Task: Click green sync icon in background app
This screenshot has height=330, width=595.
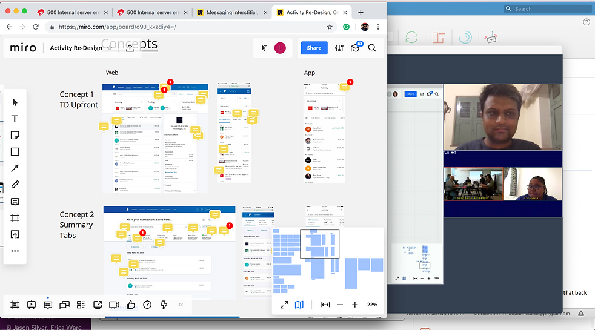Action: coord(412,37)
